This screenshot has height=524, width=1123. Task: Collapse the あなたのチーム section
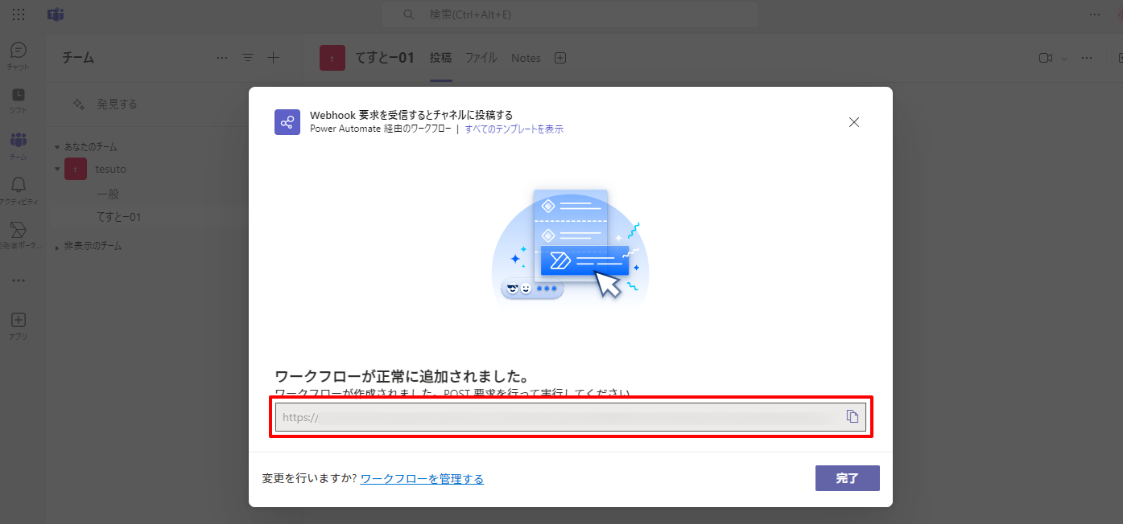[57, 147]
